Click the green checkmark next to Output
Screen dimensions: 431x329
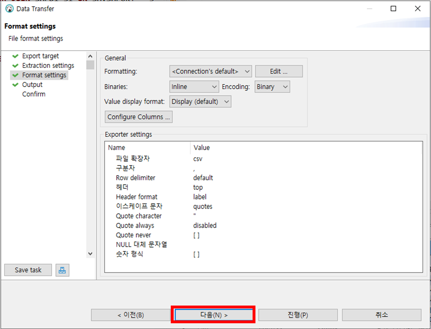[x=15, y=85]
